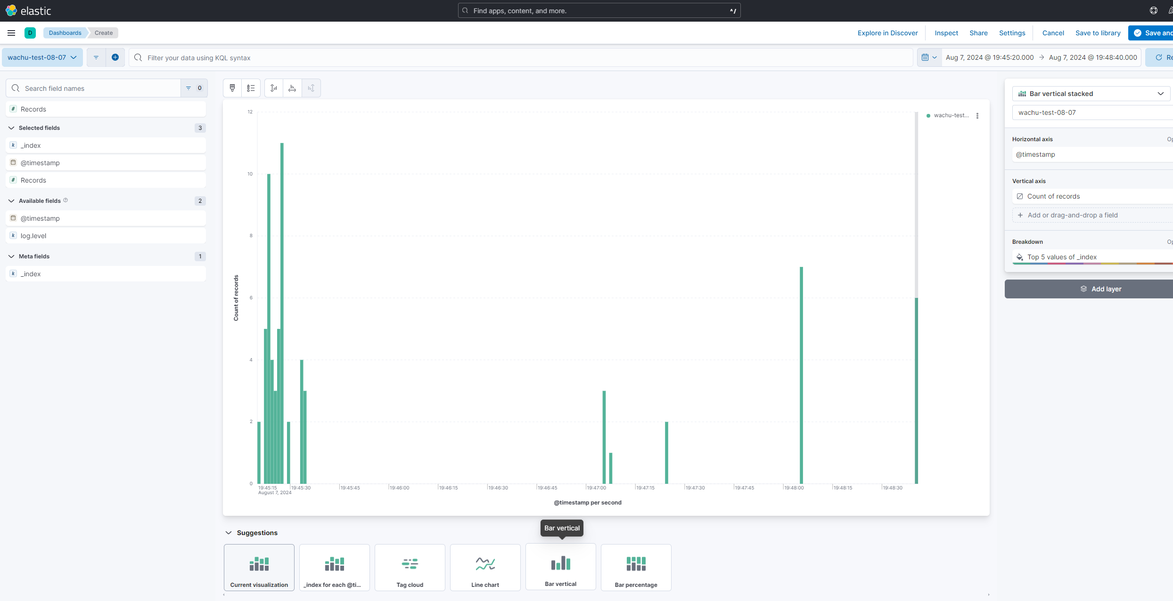Open bottom axis settings icon
The height and width of the screenshot is (601, 1173).
tap(292, 88)
